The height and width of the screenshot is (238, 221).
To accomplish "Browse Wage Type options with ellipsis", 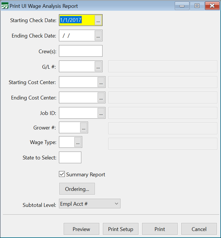I will (78, 142).
